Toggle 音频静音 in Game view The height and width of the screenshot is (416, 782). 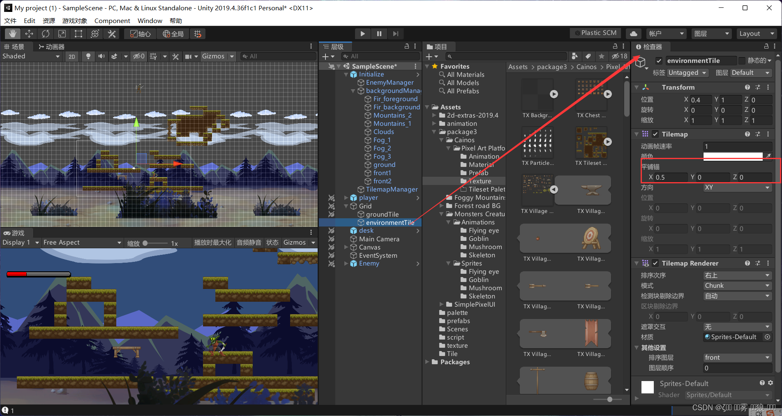coord(249,243)
